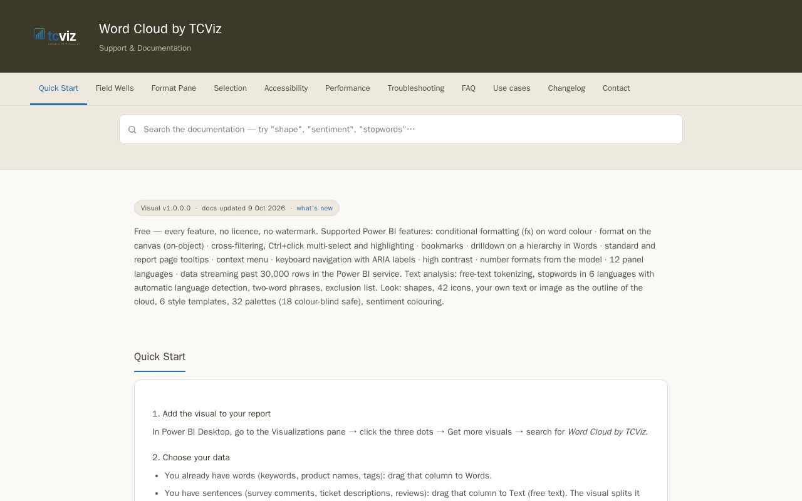Follow the "what's new" link

point(315,209)
